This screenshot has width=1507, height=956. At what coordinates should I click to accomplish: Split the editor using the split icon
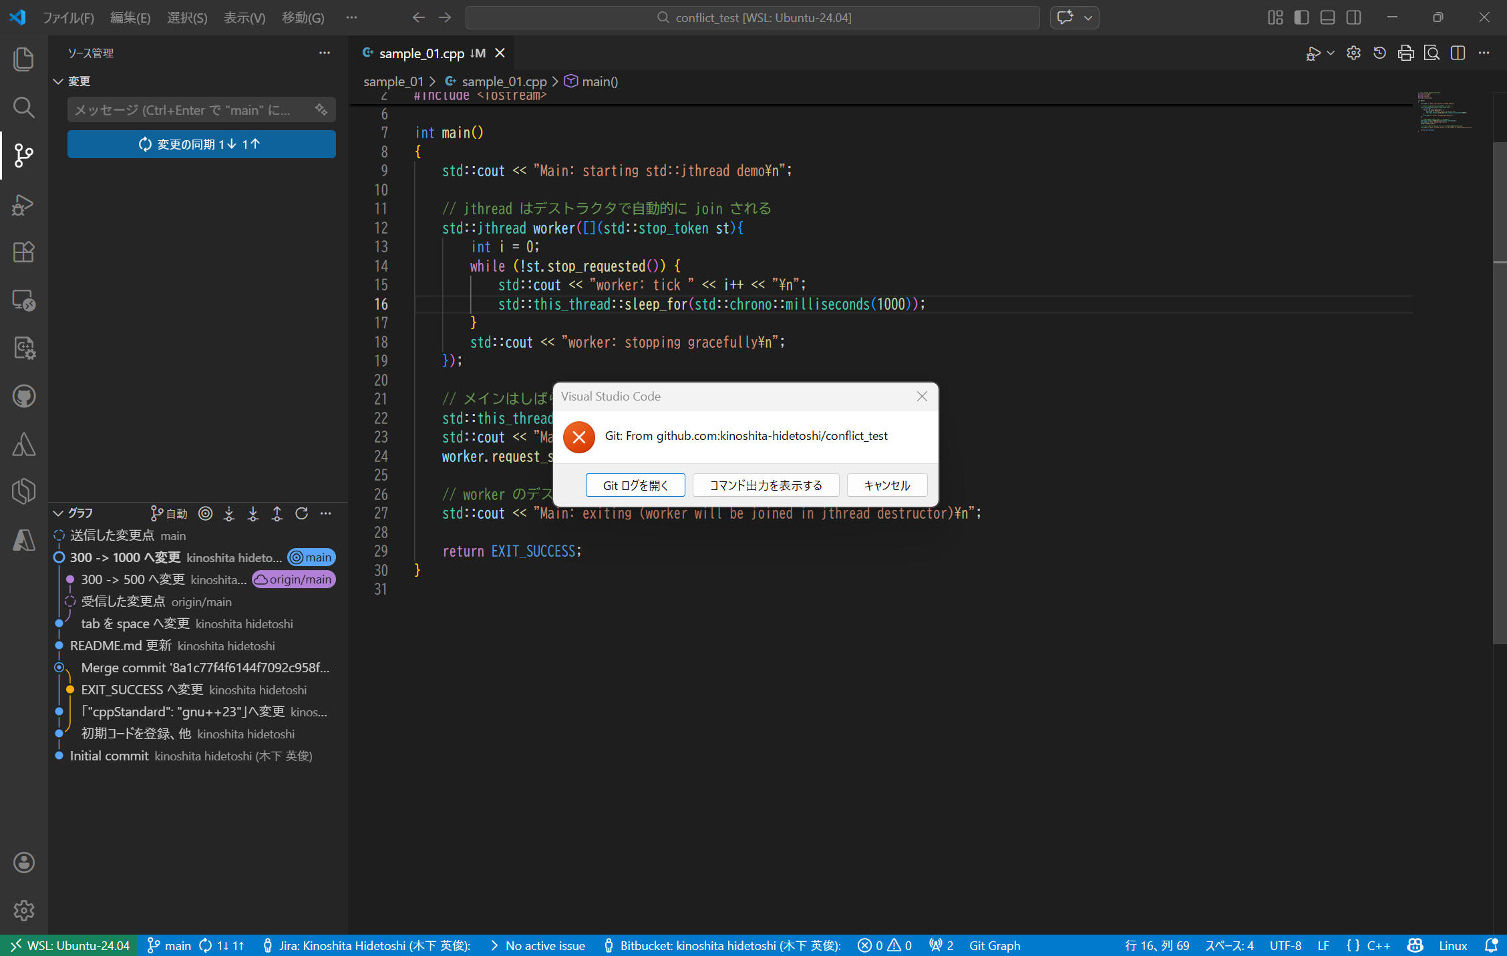pyautogui.click(x=1458, y=53)
